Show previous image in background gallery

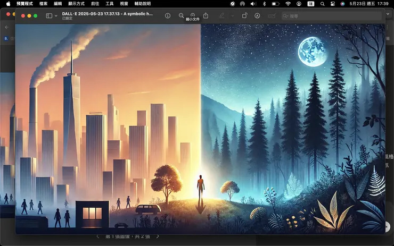98,236
